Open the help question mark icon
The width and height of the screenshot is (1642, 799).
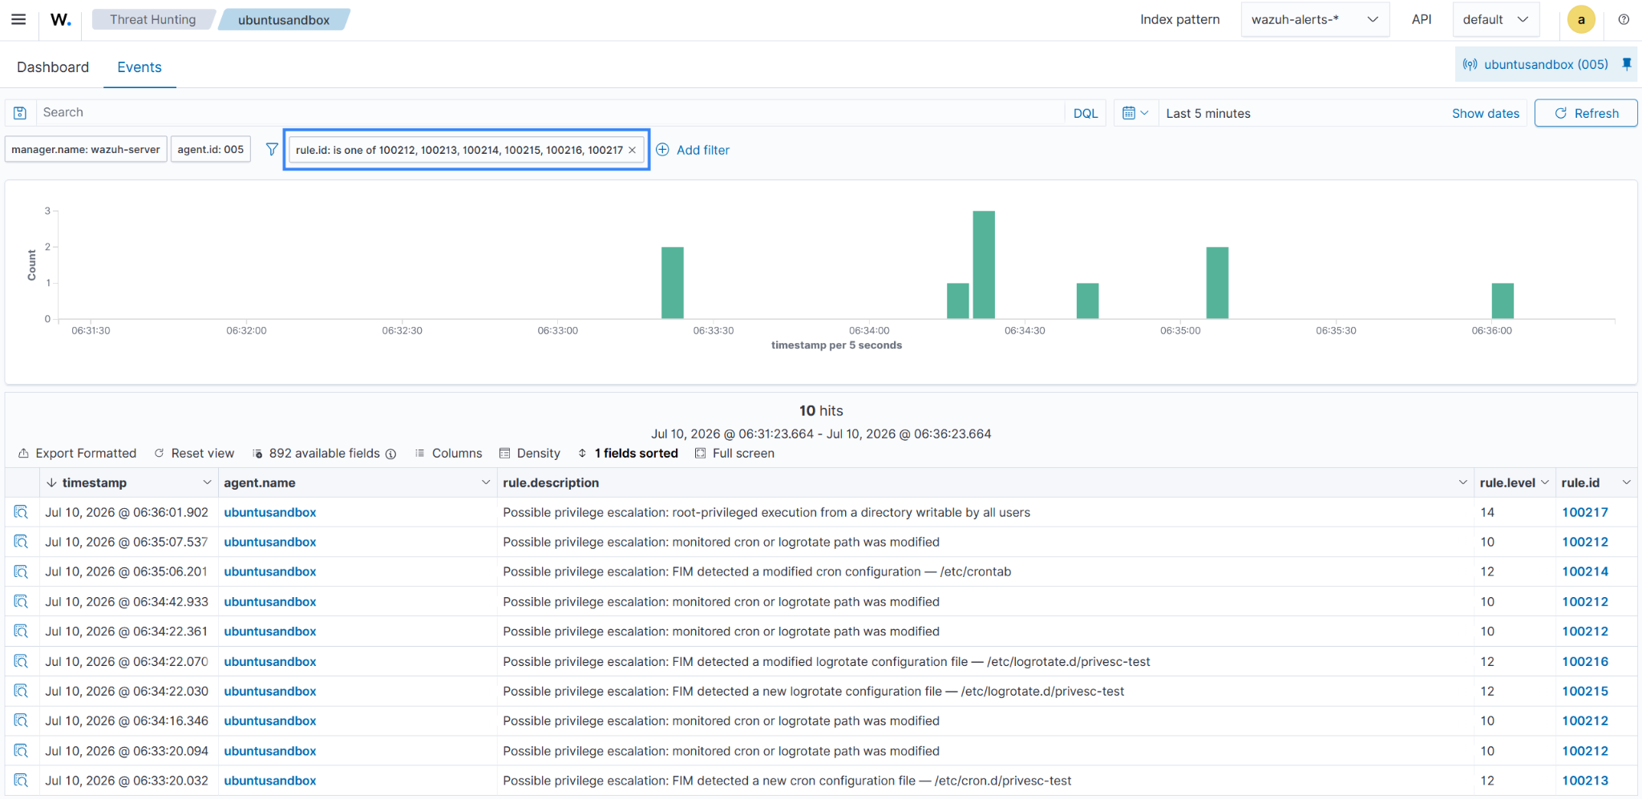click(1624, 19)
